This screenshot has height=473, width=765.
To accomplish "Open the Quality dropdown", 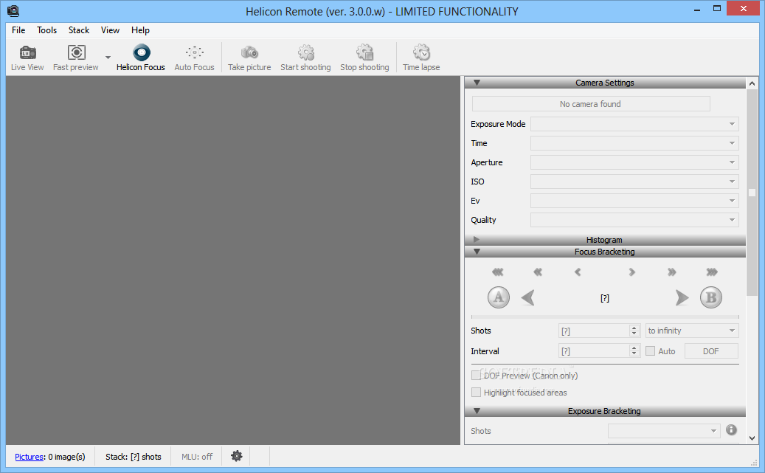I will click(x=634, y=220).
